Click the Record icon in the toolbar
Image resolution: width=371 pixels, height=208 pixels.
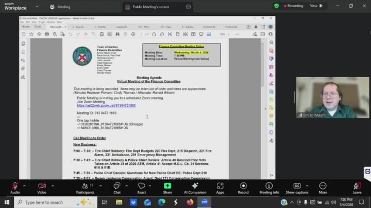click(x=243, y=186)
